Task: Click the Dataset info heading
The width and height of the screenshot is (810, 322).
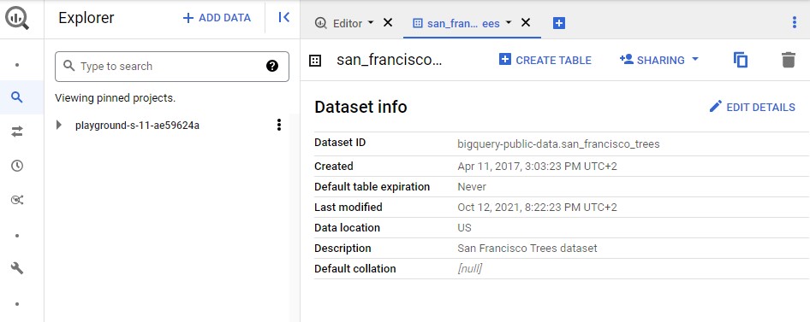Action: click(360, 107)
